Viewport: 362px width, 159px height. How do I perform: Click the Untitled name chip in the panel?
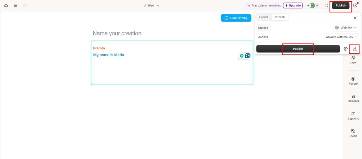(x=263, y=28)
